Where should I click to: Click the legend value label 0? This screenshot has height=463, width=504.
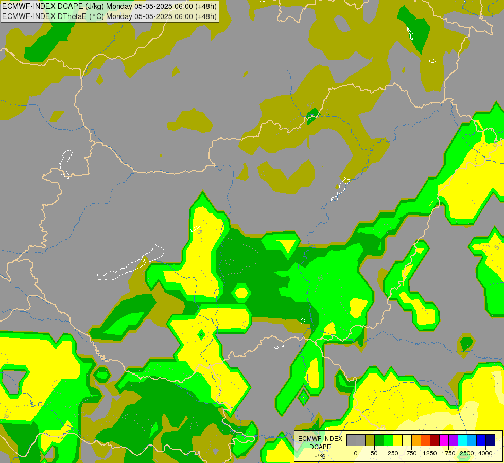point(356,453)
